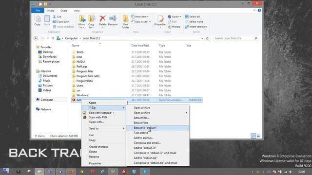The image size is (312, 175).
Task: Click Select all in ribbon
Action: pos(193,17)
